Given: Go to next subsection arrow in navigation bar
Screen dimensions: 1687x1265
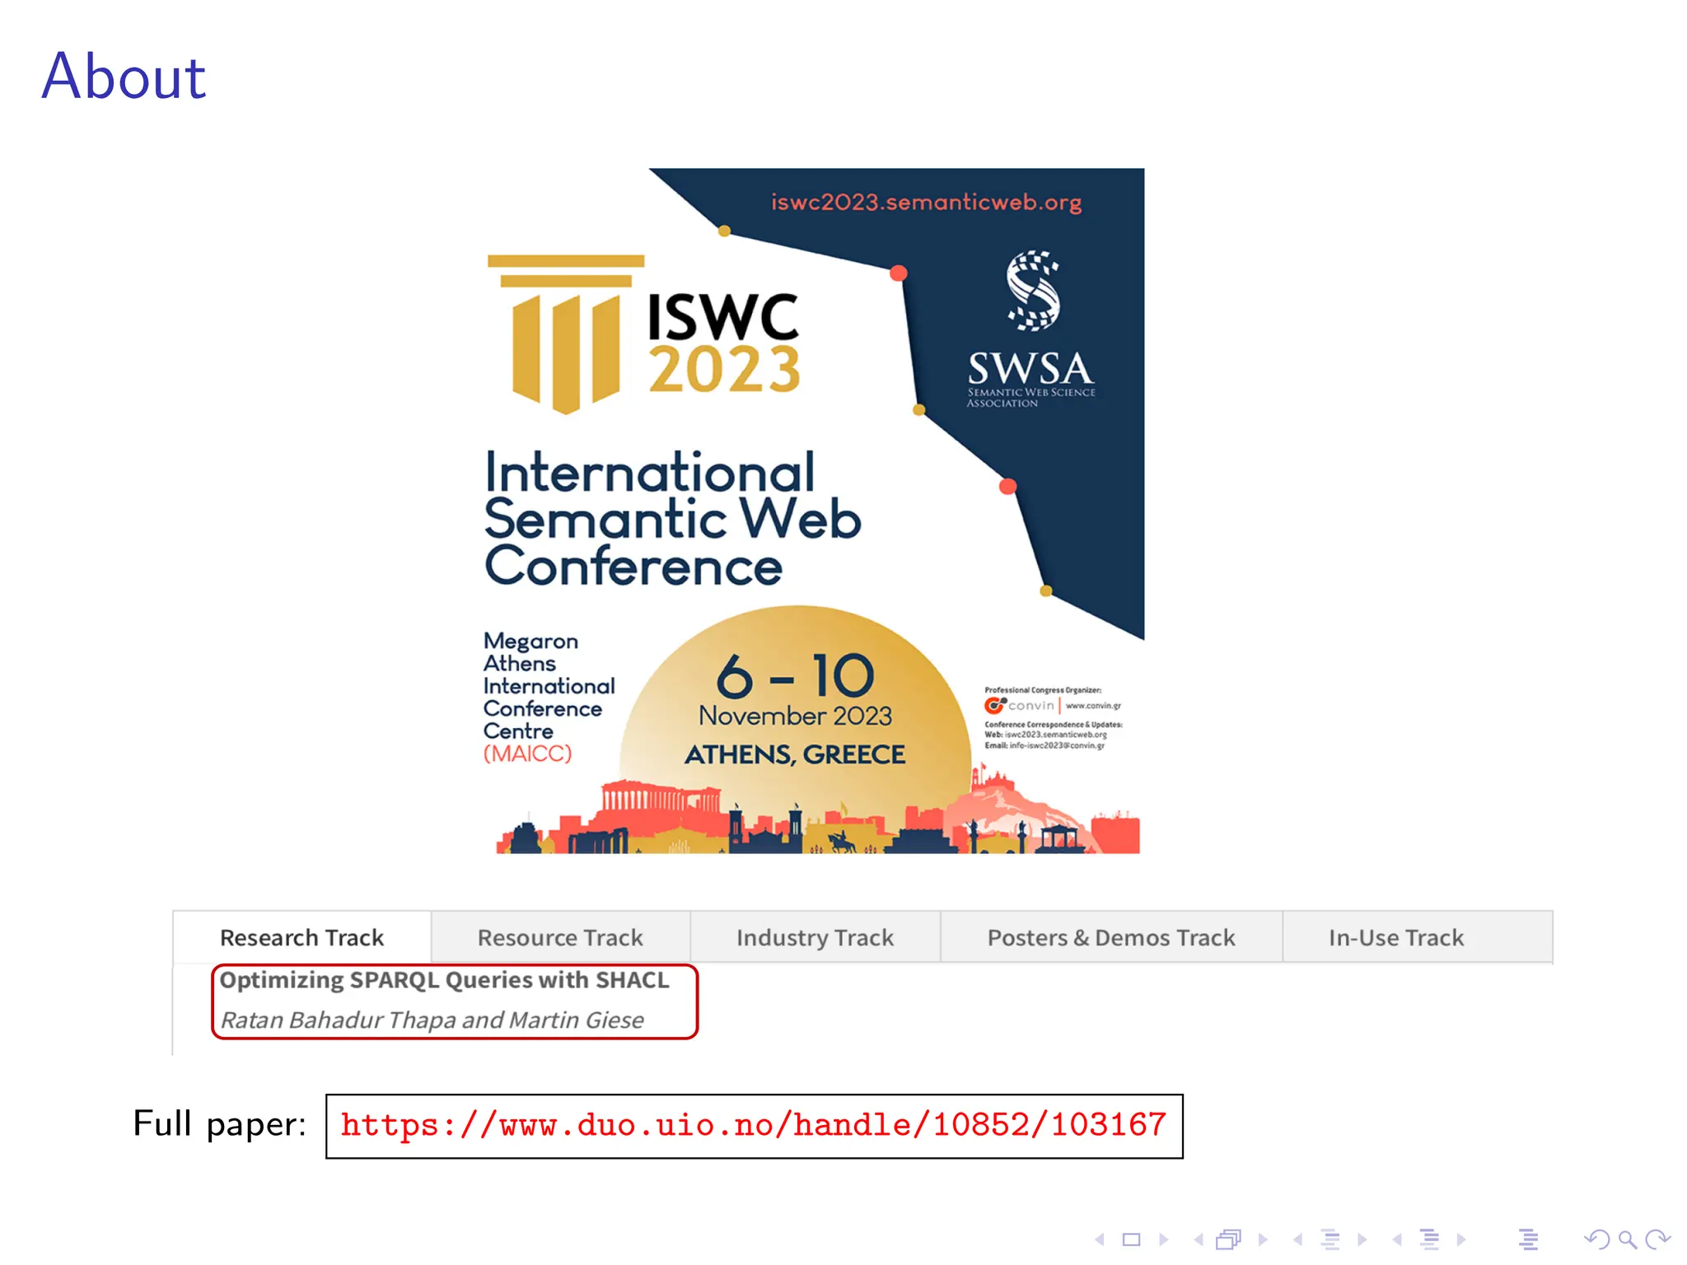Looking at the screenshot, I should pos(1362,1239).
